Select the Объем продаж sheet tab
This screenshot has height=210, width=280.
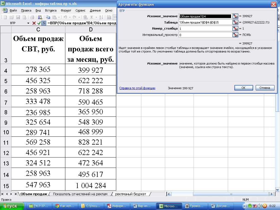(x=34, y=194)
